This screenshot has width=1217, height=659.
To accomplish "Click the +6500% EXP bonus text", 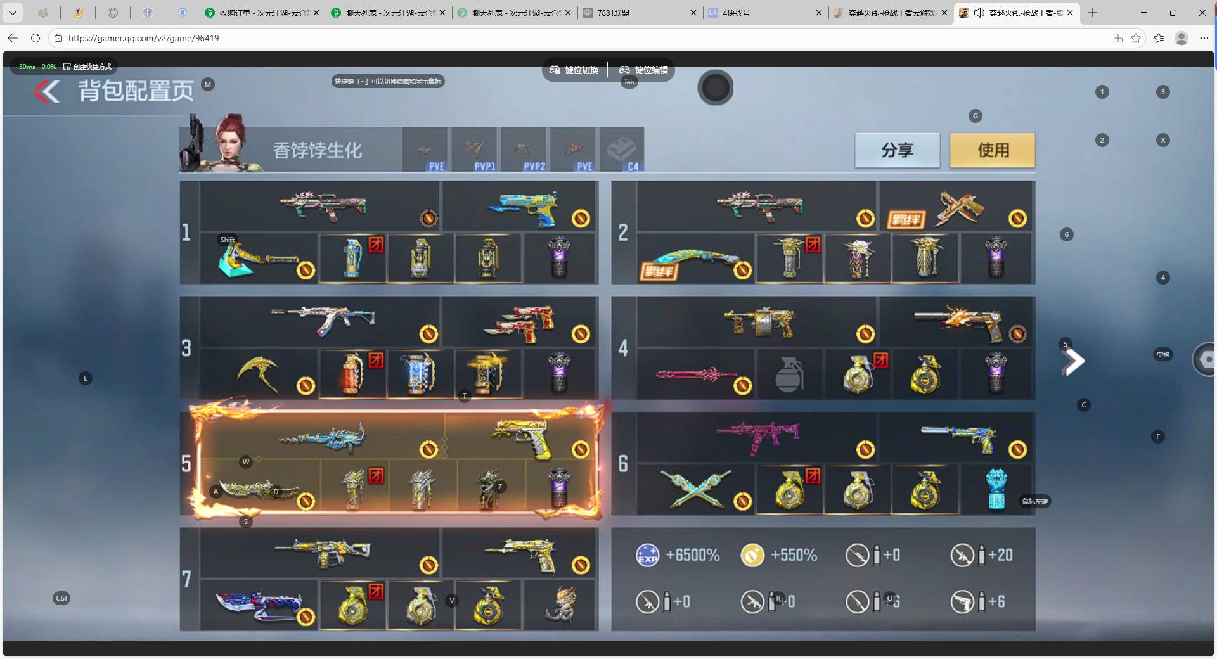I will point(693,556).
